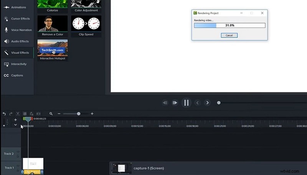The width and height of the screenshot is (307, 175).
Task: Toggle Track 2 lock
Action: [18, 156]
